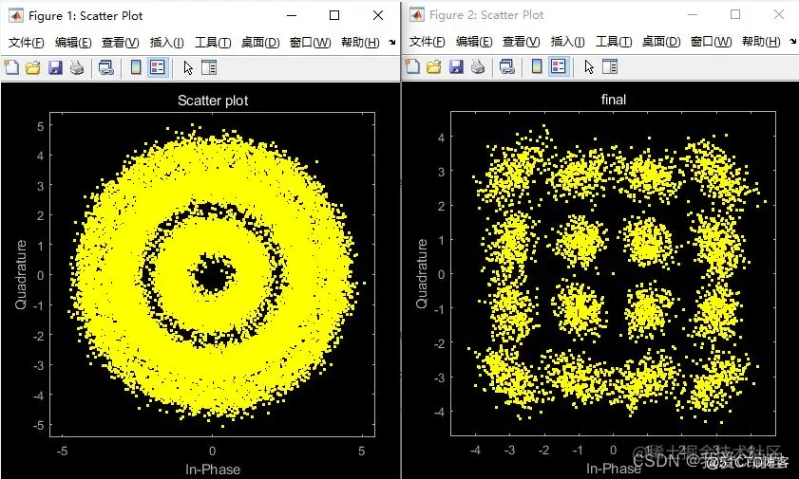Open 文件(F) menu in Figure 1

tap(27, 42)
